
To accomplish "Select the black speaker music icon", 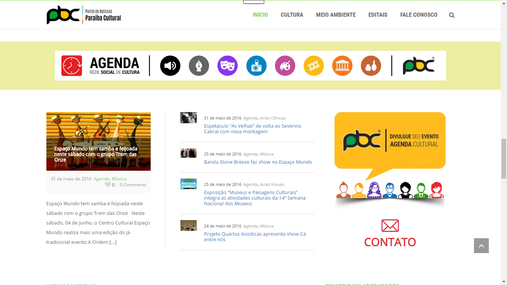I will [x=170, y=66].
